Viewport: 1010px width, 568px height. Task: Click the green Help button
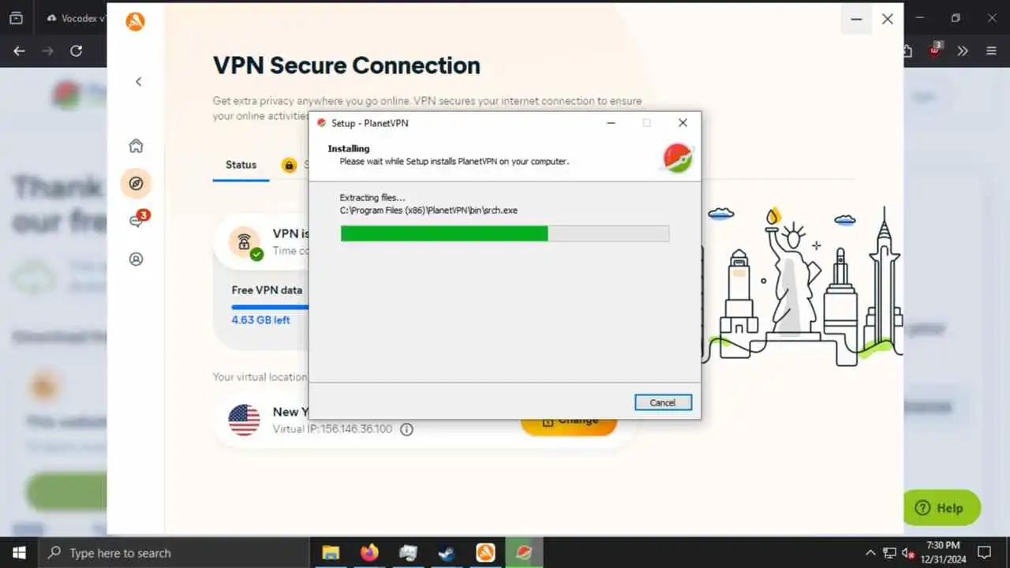942,508
